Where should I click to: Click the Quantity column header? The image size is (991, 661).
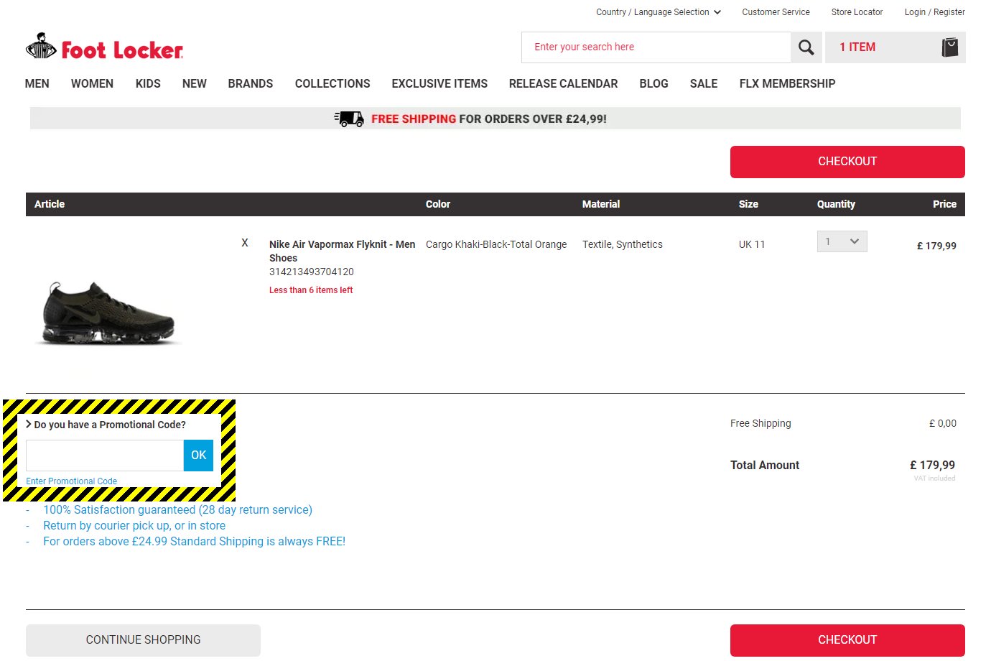tap(836, 204)
